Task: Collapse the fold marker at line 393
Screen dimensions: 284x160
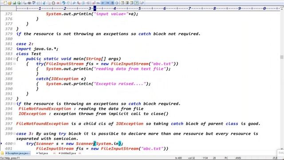Action: click(x=14, y=104)
